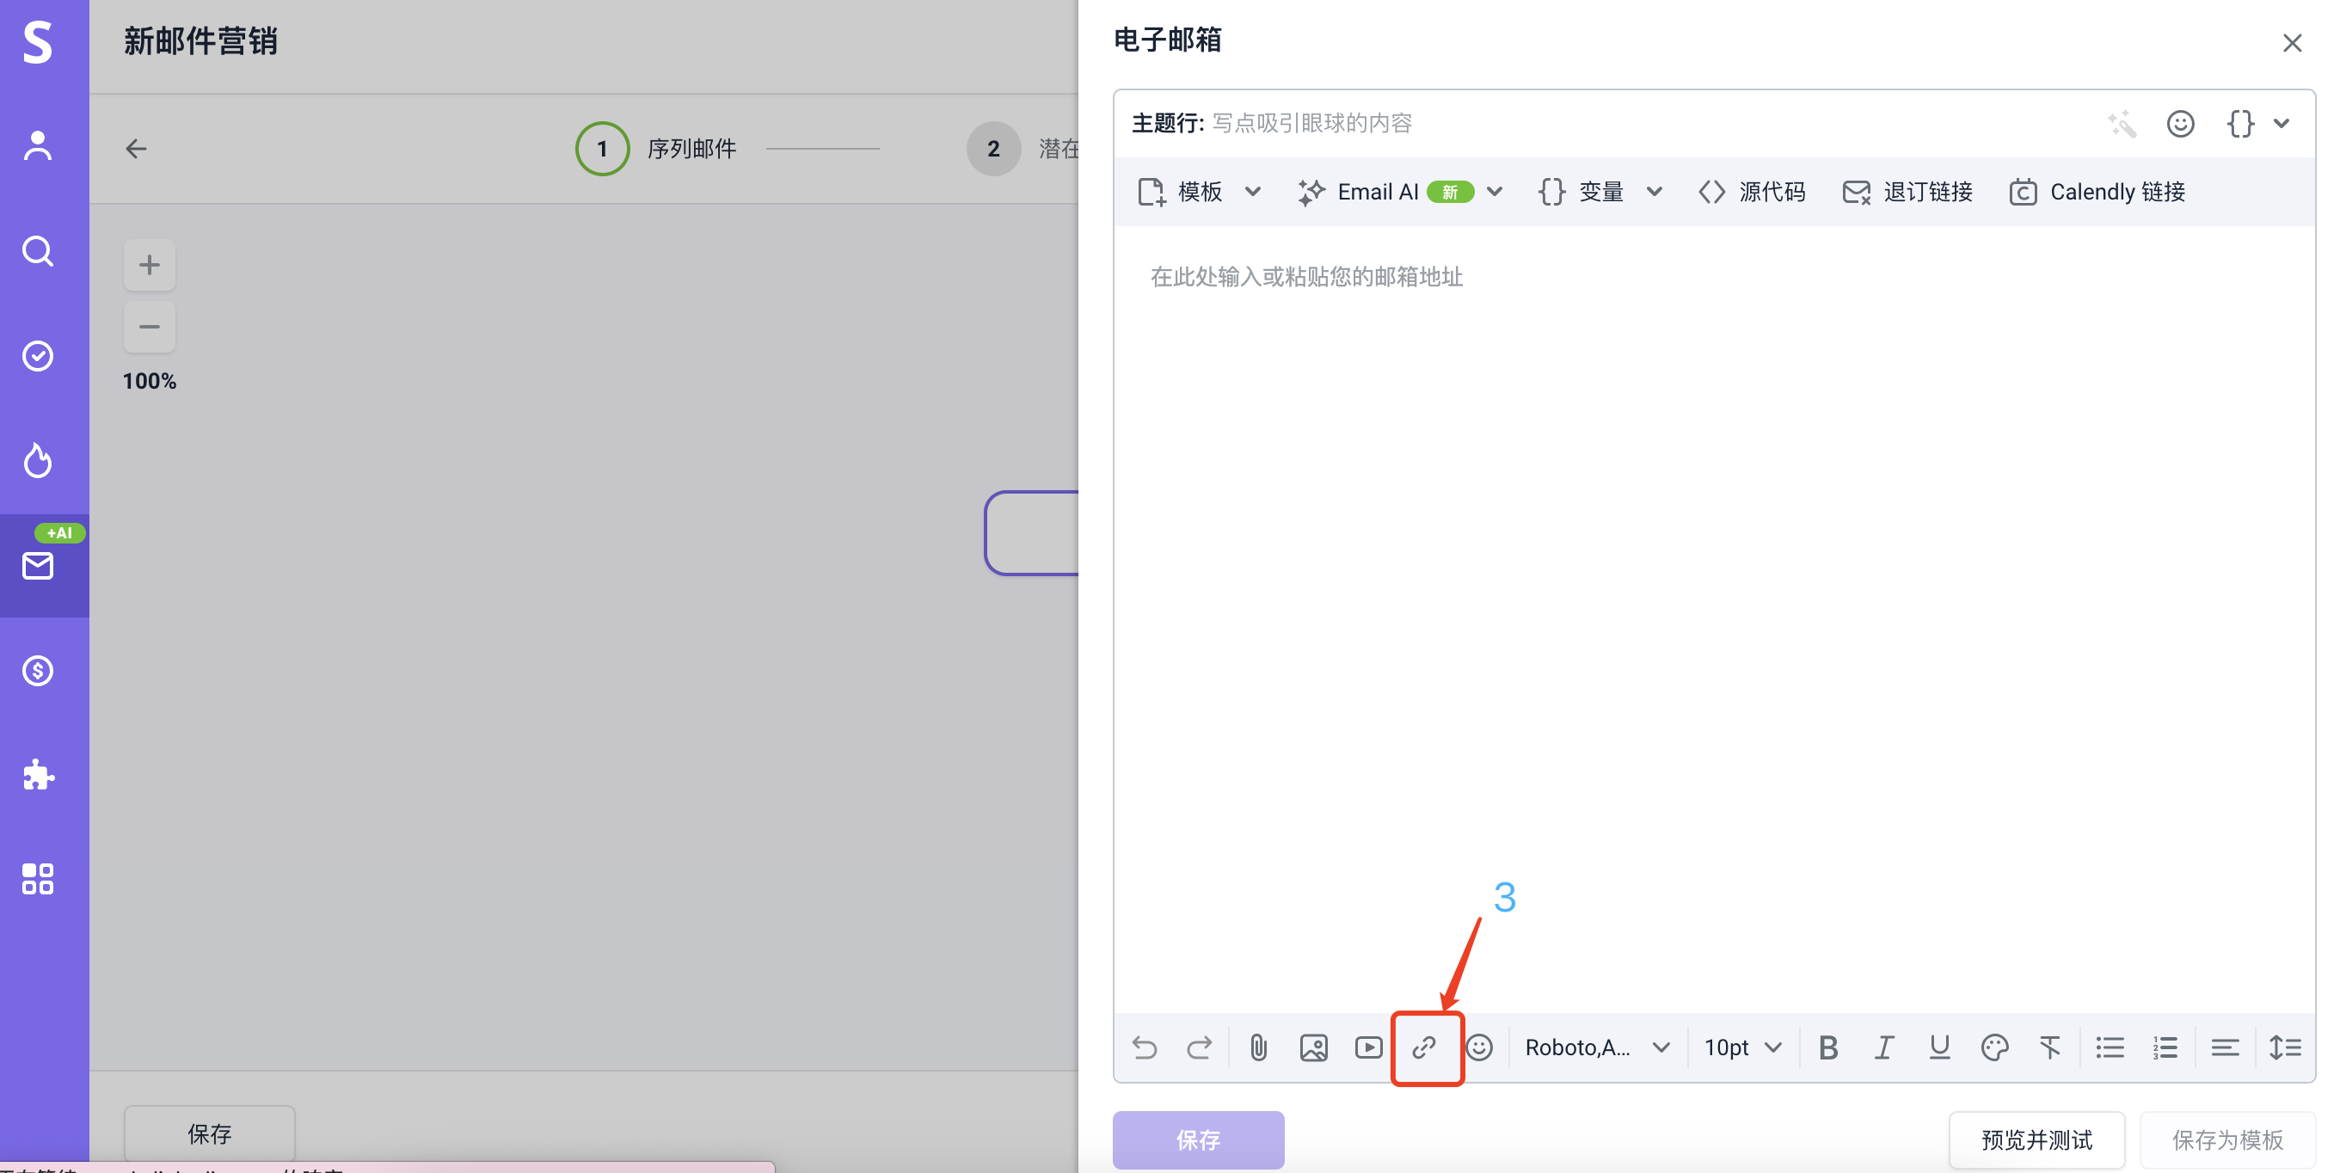2346x1173 pixels.
Task: Toggle the bulleted list
Action: click(x=2110, y=1047)
